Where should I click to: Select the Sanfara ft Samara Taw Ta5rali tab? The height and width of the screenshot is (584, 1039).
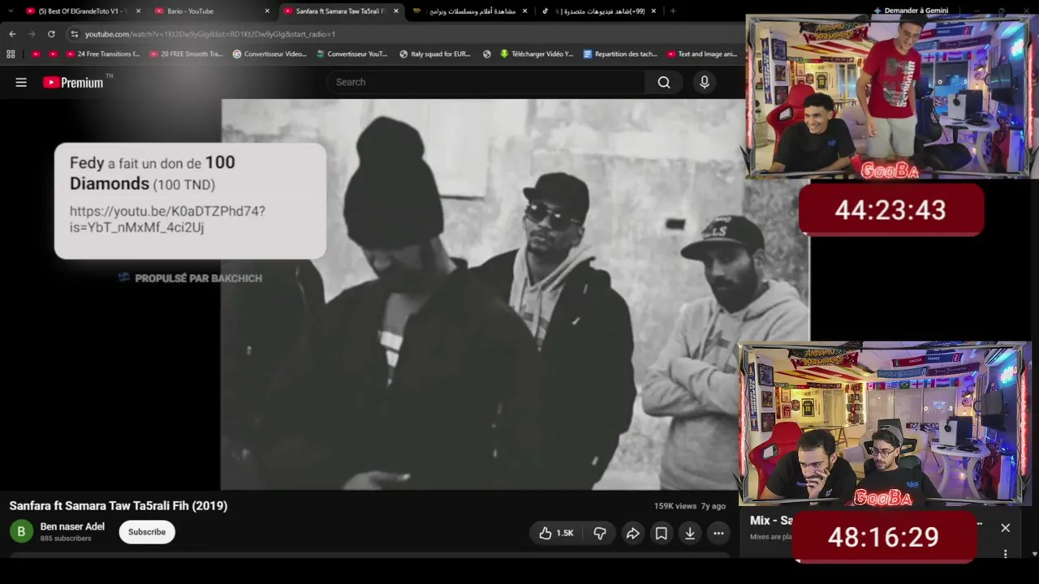pyautogui.click(x=339, y=11)
